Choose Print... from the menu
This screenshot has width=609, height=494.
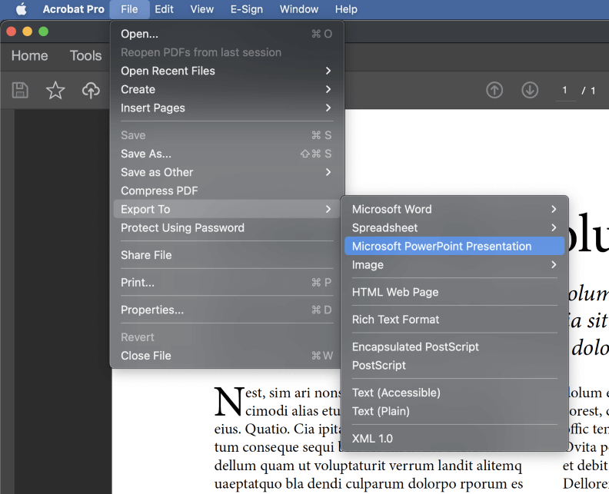point(227,283)
